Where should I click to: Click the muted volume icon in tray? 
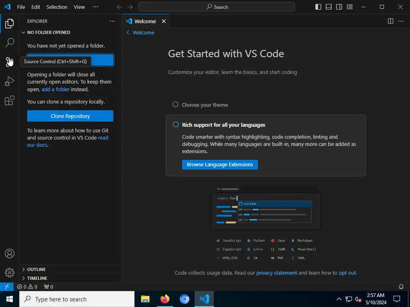click(358, 299)
